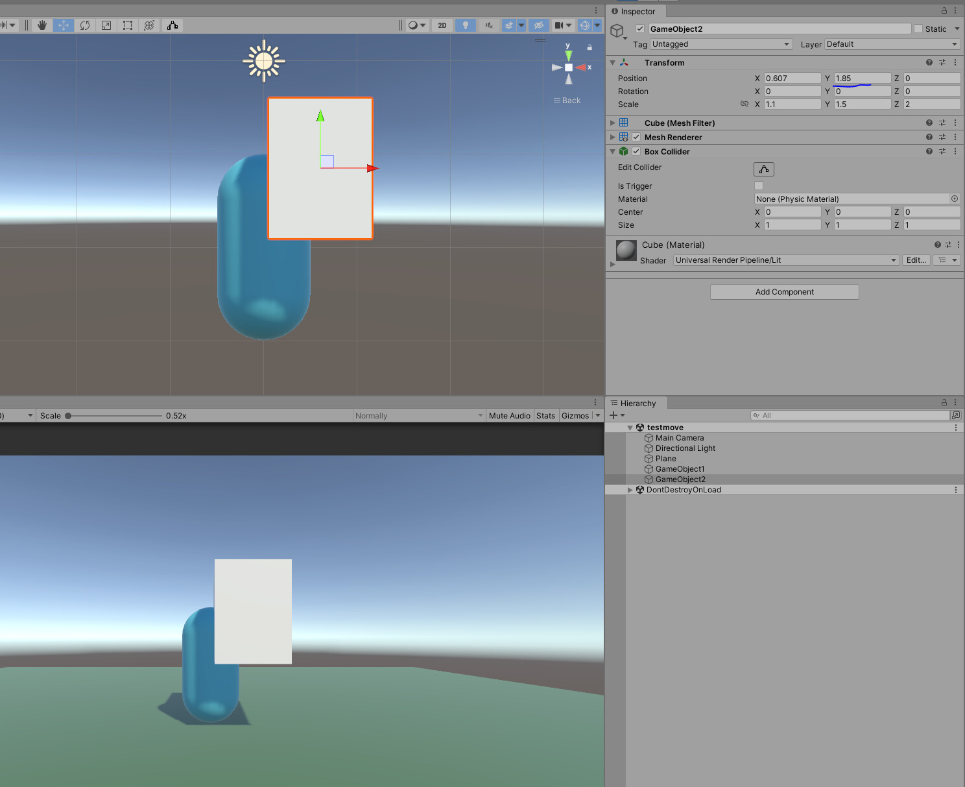The height and width of the screenshot is (787, 965).
Task: Open the Tag dropdown
Action: tap(721, 44)
